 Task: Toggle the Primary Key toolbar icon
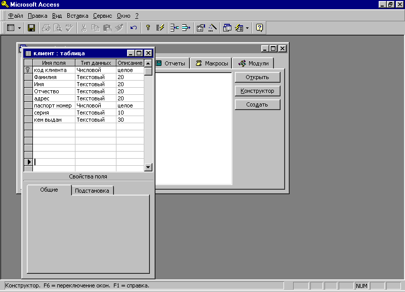[x=148, y=28]
